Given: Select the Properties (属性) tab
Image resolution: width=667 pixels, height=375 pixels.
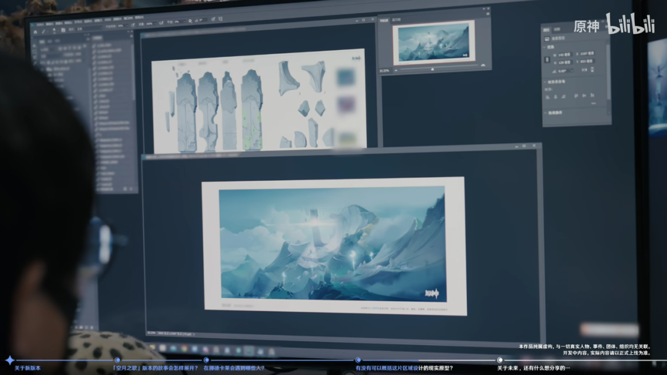Looking at the screenshot, I should point(546,30).
